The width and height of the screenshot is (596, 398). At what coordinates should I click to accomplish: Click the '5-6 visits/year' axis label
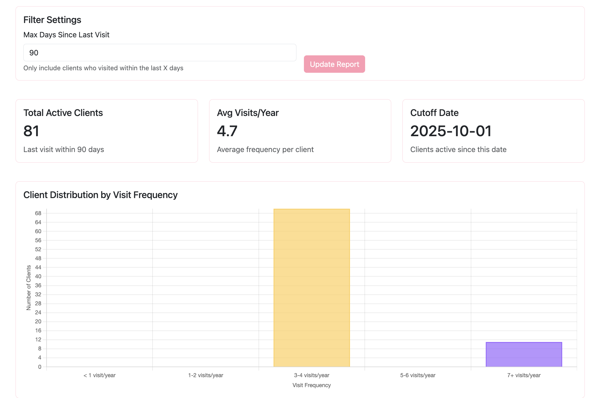coord(418,375)
